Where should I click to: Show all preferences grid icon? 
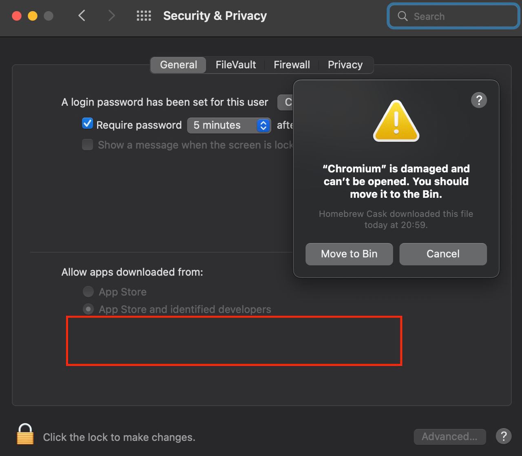[x=144, y=16]
